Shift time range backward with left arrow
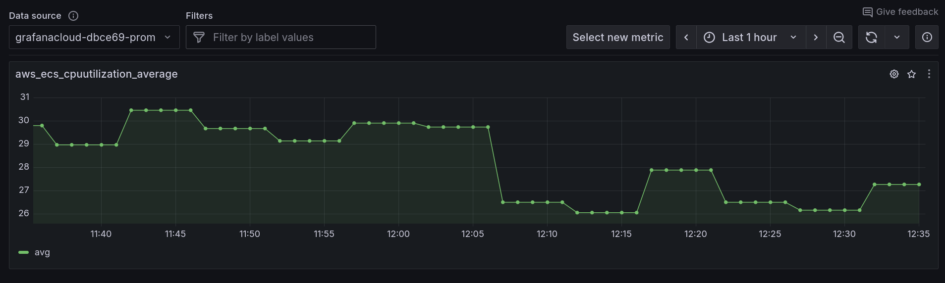 click(686, 38)
